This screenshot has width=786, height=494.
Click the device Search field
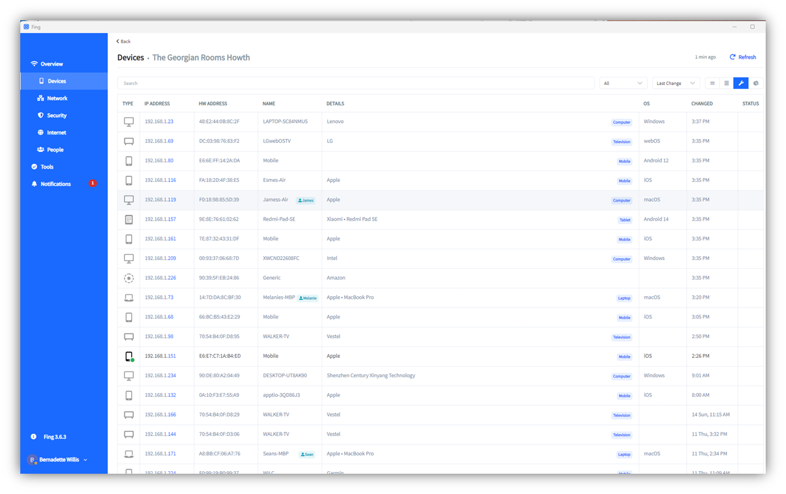[355, 83]
